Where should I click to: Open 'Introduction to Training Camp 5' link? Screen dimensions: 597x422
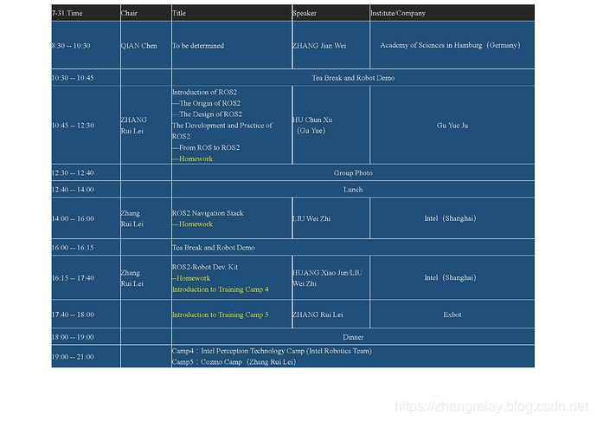[221, 315]
